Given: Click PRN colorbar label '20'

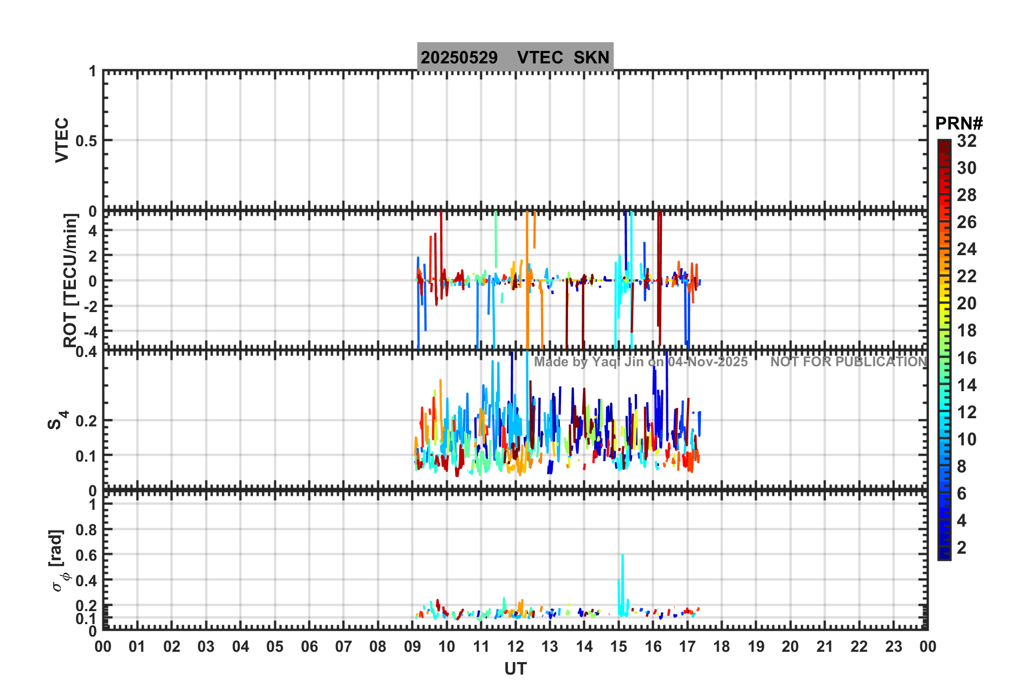Looking at the screenshot, I should 966,303.
